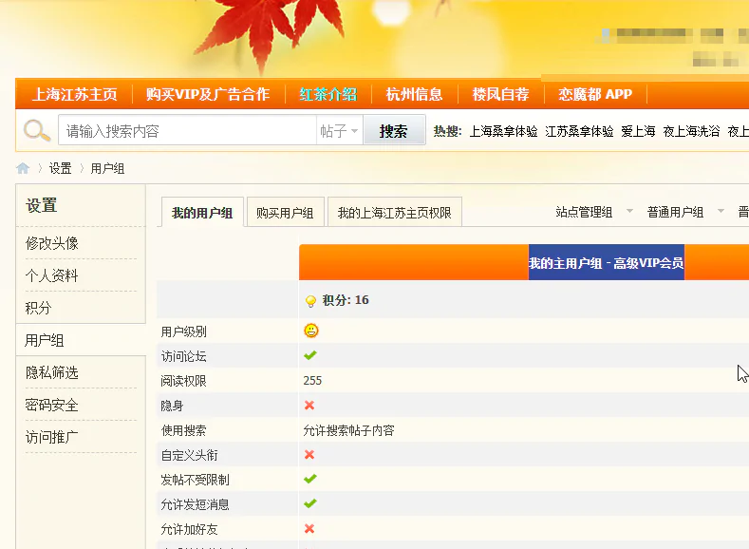
Task: Click the 阅读权限 row label
Action: pos(183,381)
